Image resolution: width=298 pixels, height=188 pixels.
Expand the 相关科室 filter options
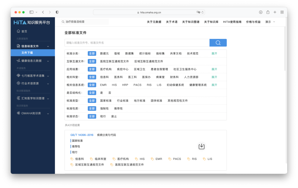pos(214,77)
